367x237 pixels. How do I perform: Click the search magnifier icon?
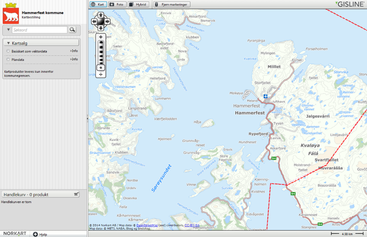click(x=72, y=30)
